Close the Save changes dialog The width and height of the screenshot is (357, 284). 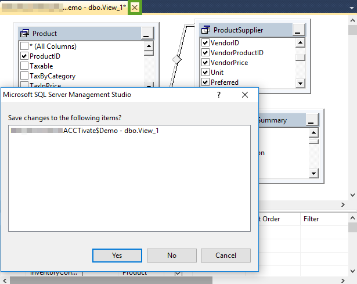[245, 95]
